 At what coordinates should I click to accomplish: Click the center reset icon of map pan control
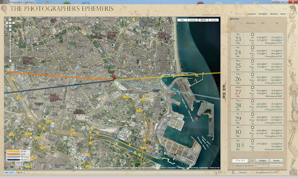click(10, 23)
